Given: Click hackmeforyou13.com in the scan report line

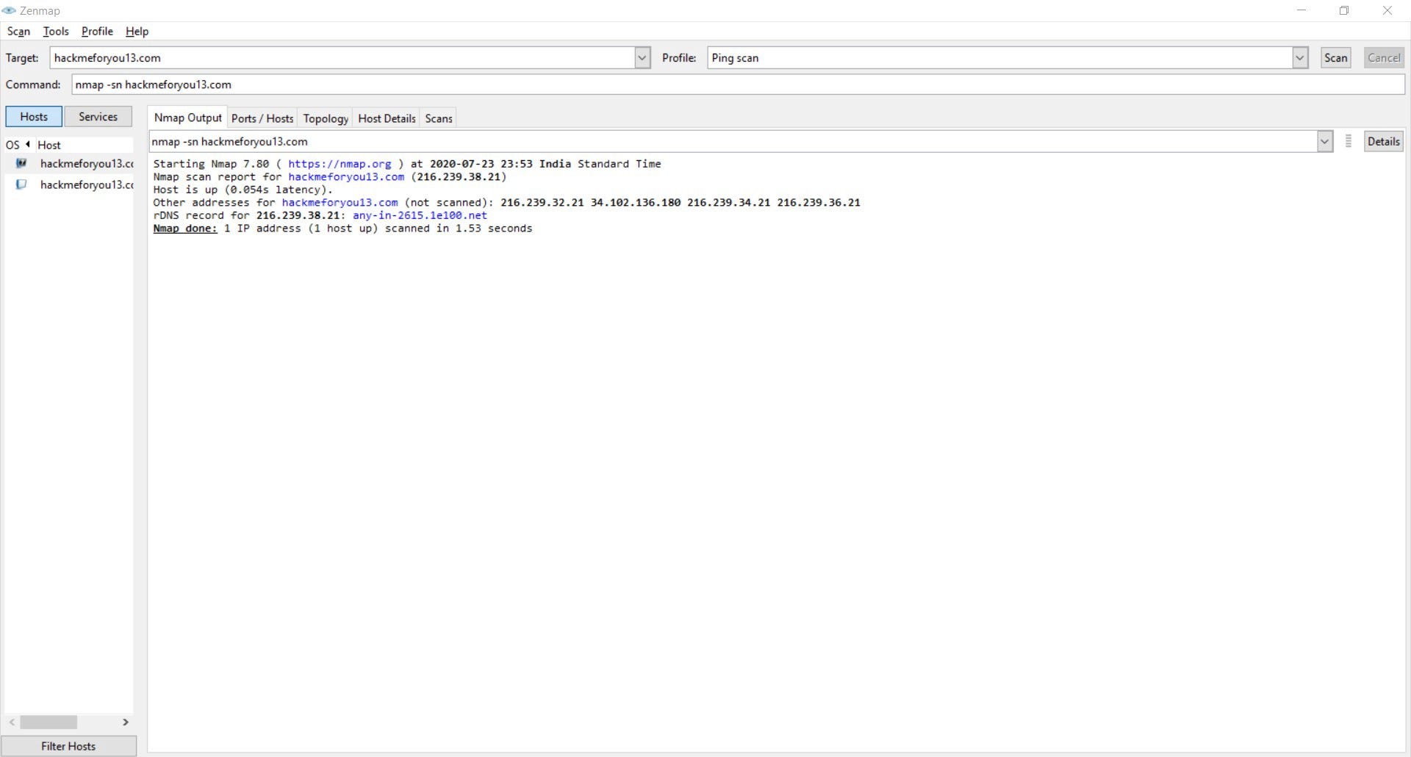Looking at the screenshot, I should pos(346,176).
